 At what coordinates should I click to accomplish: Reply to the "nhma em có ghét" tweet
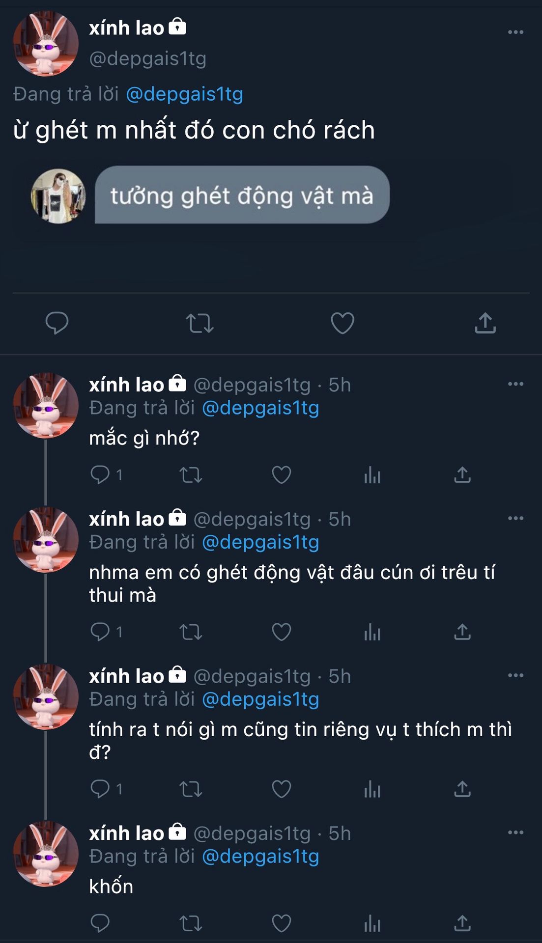[x=100, y=632]
